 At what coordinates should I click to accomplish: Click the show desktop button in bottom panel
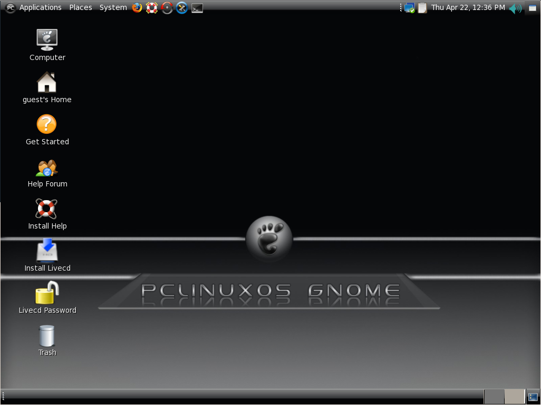pos(533,397)
